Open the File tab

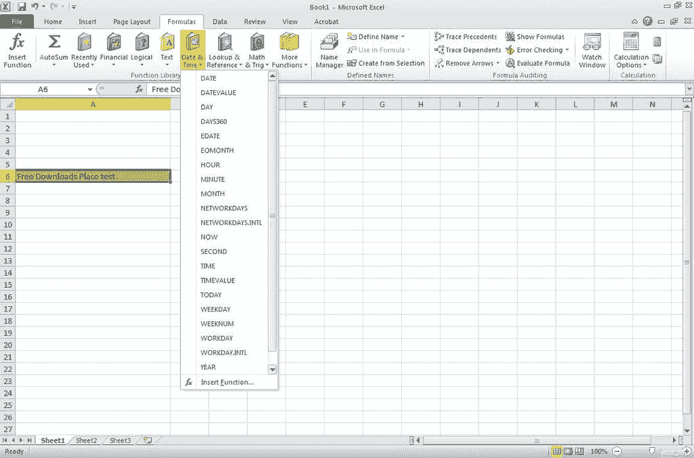point(17,21)
